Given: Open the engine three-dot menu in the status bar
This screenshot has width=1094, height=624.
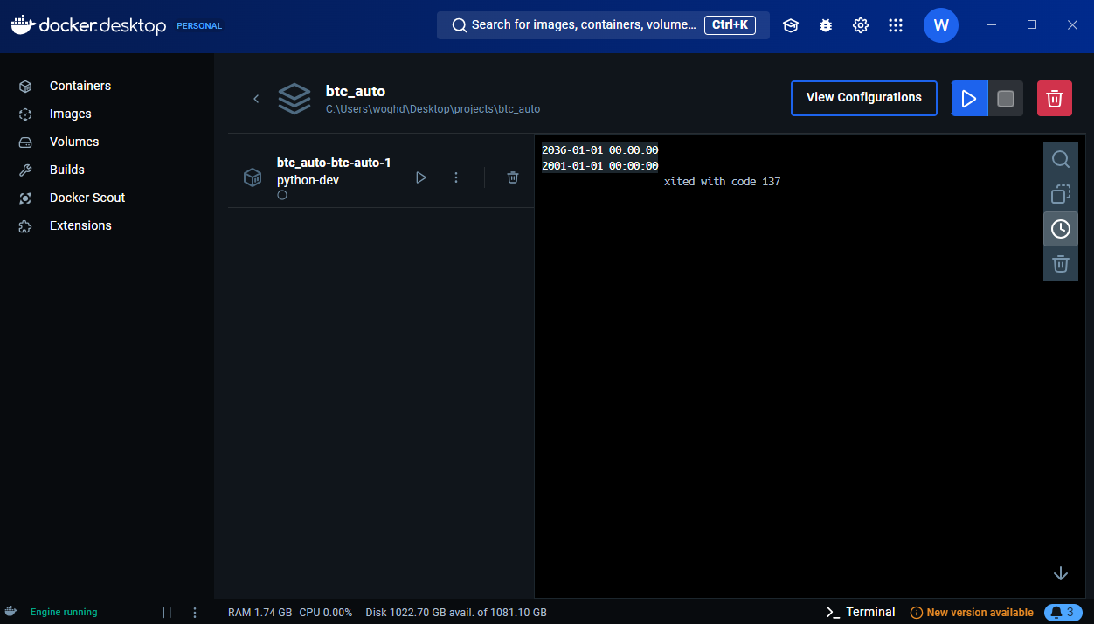Looking at the screenshot, I should click(195, 613).
